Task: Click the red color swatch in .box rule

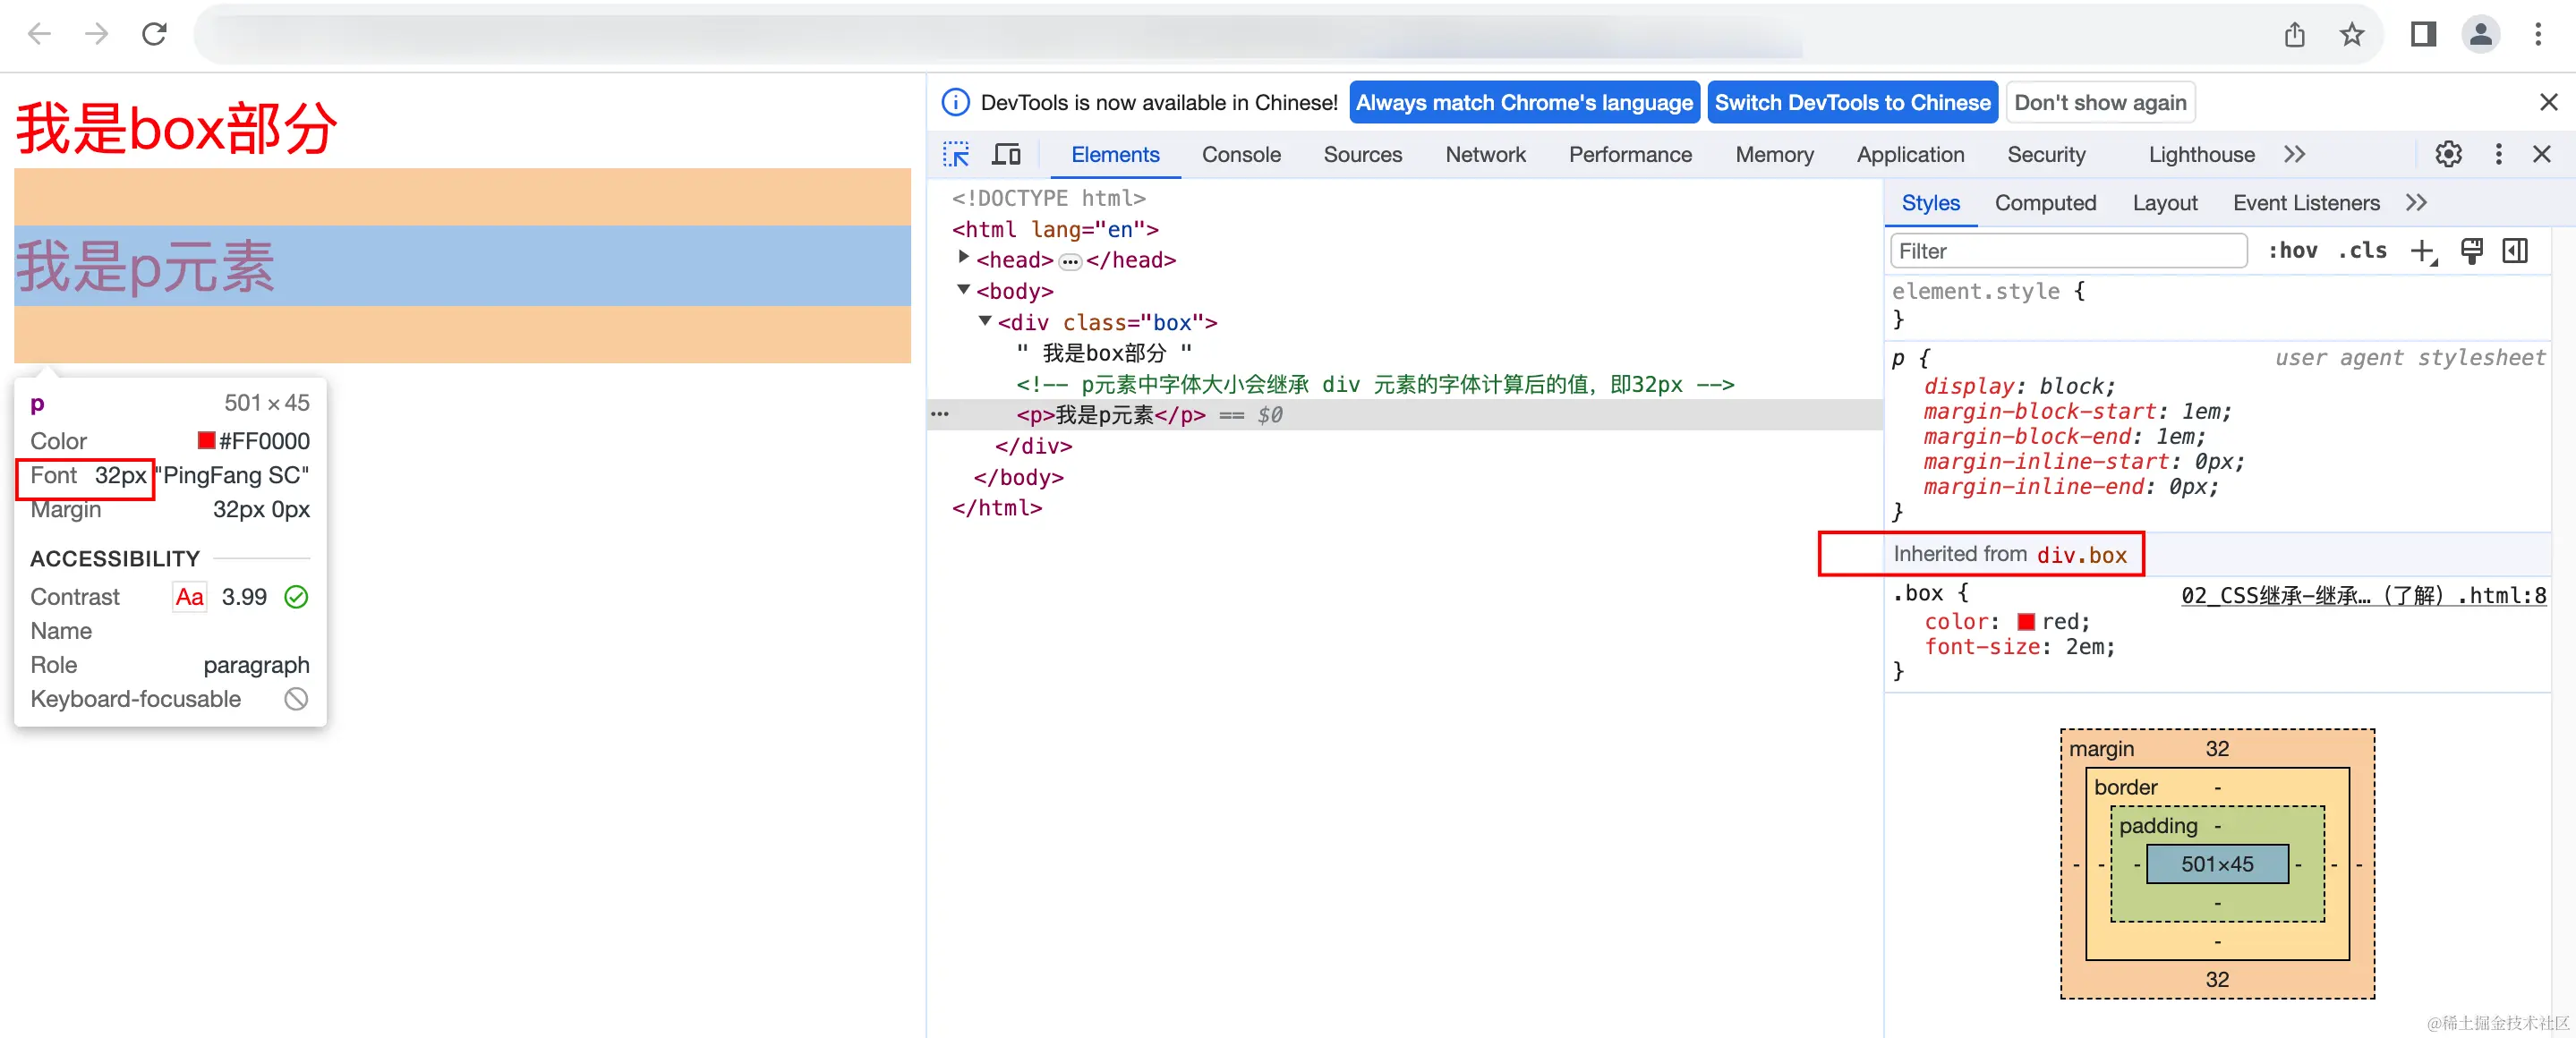Action: pos(2026,622)
